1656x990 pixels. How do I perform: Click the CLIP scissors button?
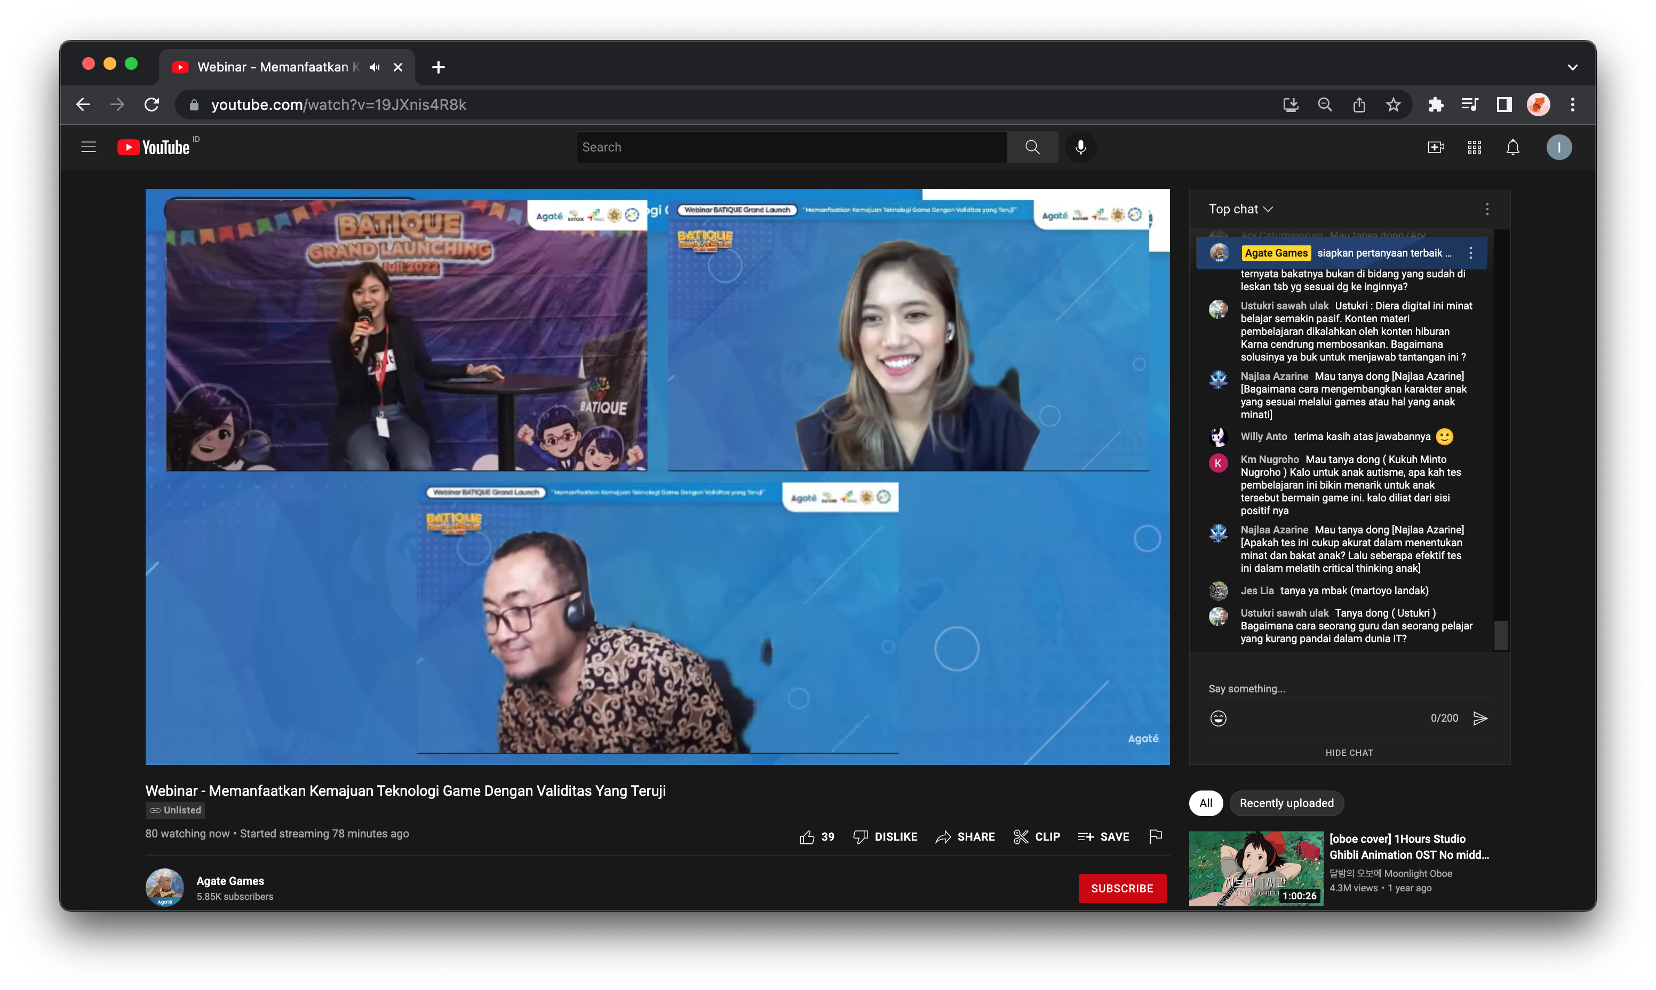click(x=1036, y=836)
